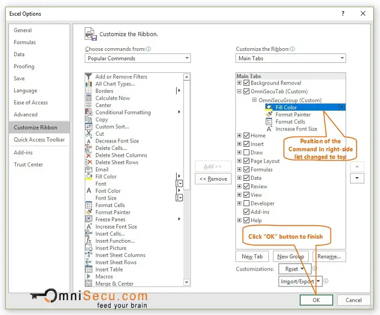The height and width of the screenshot is (315, 380).
Task: Click the Delete Sheet Rows icon
Action: point(89,162)
